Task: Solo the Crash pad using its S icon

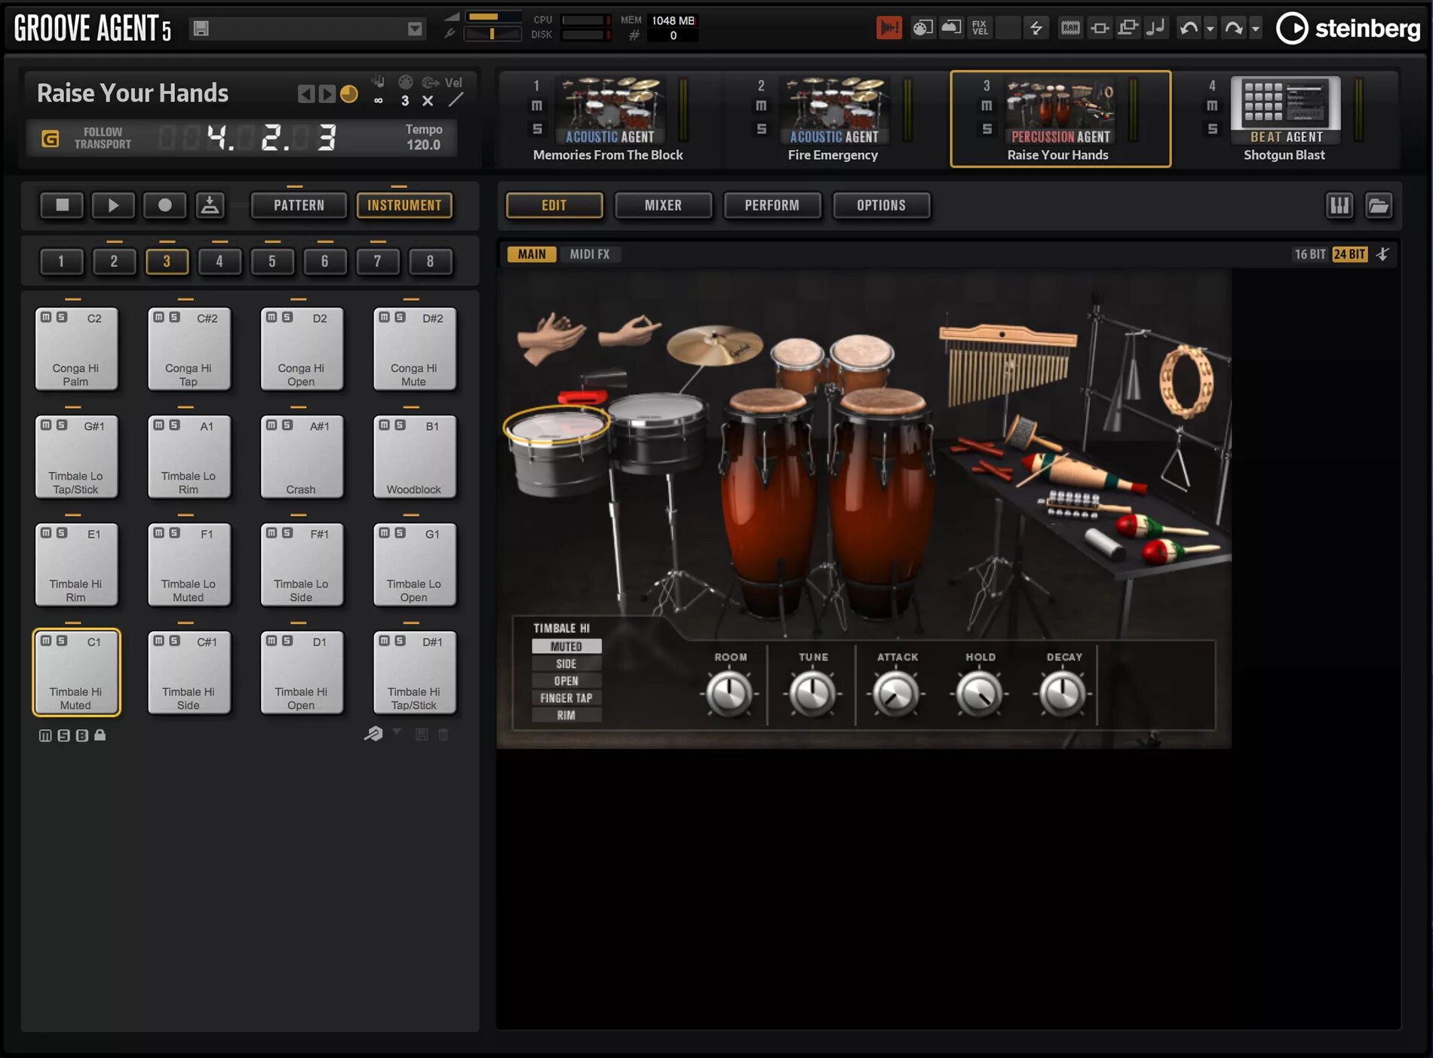Action: coord(286,425)
